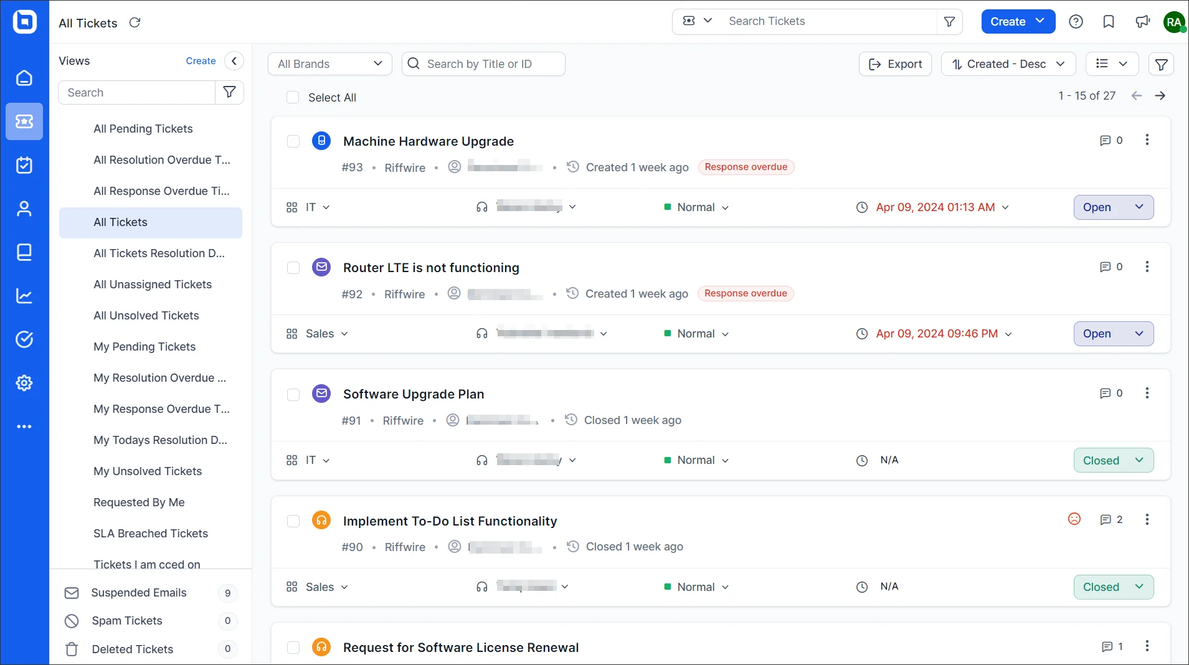This screenshot has height=665, width=1189.
Task: Switch to the All Unassigned Tickets view
Action: coord(153,285)
